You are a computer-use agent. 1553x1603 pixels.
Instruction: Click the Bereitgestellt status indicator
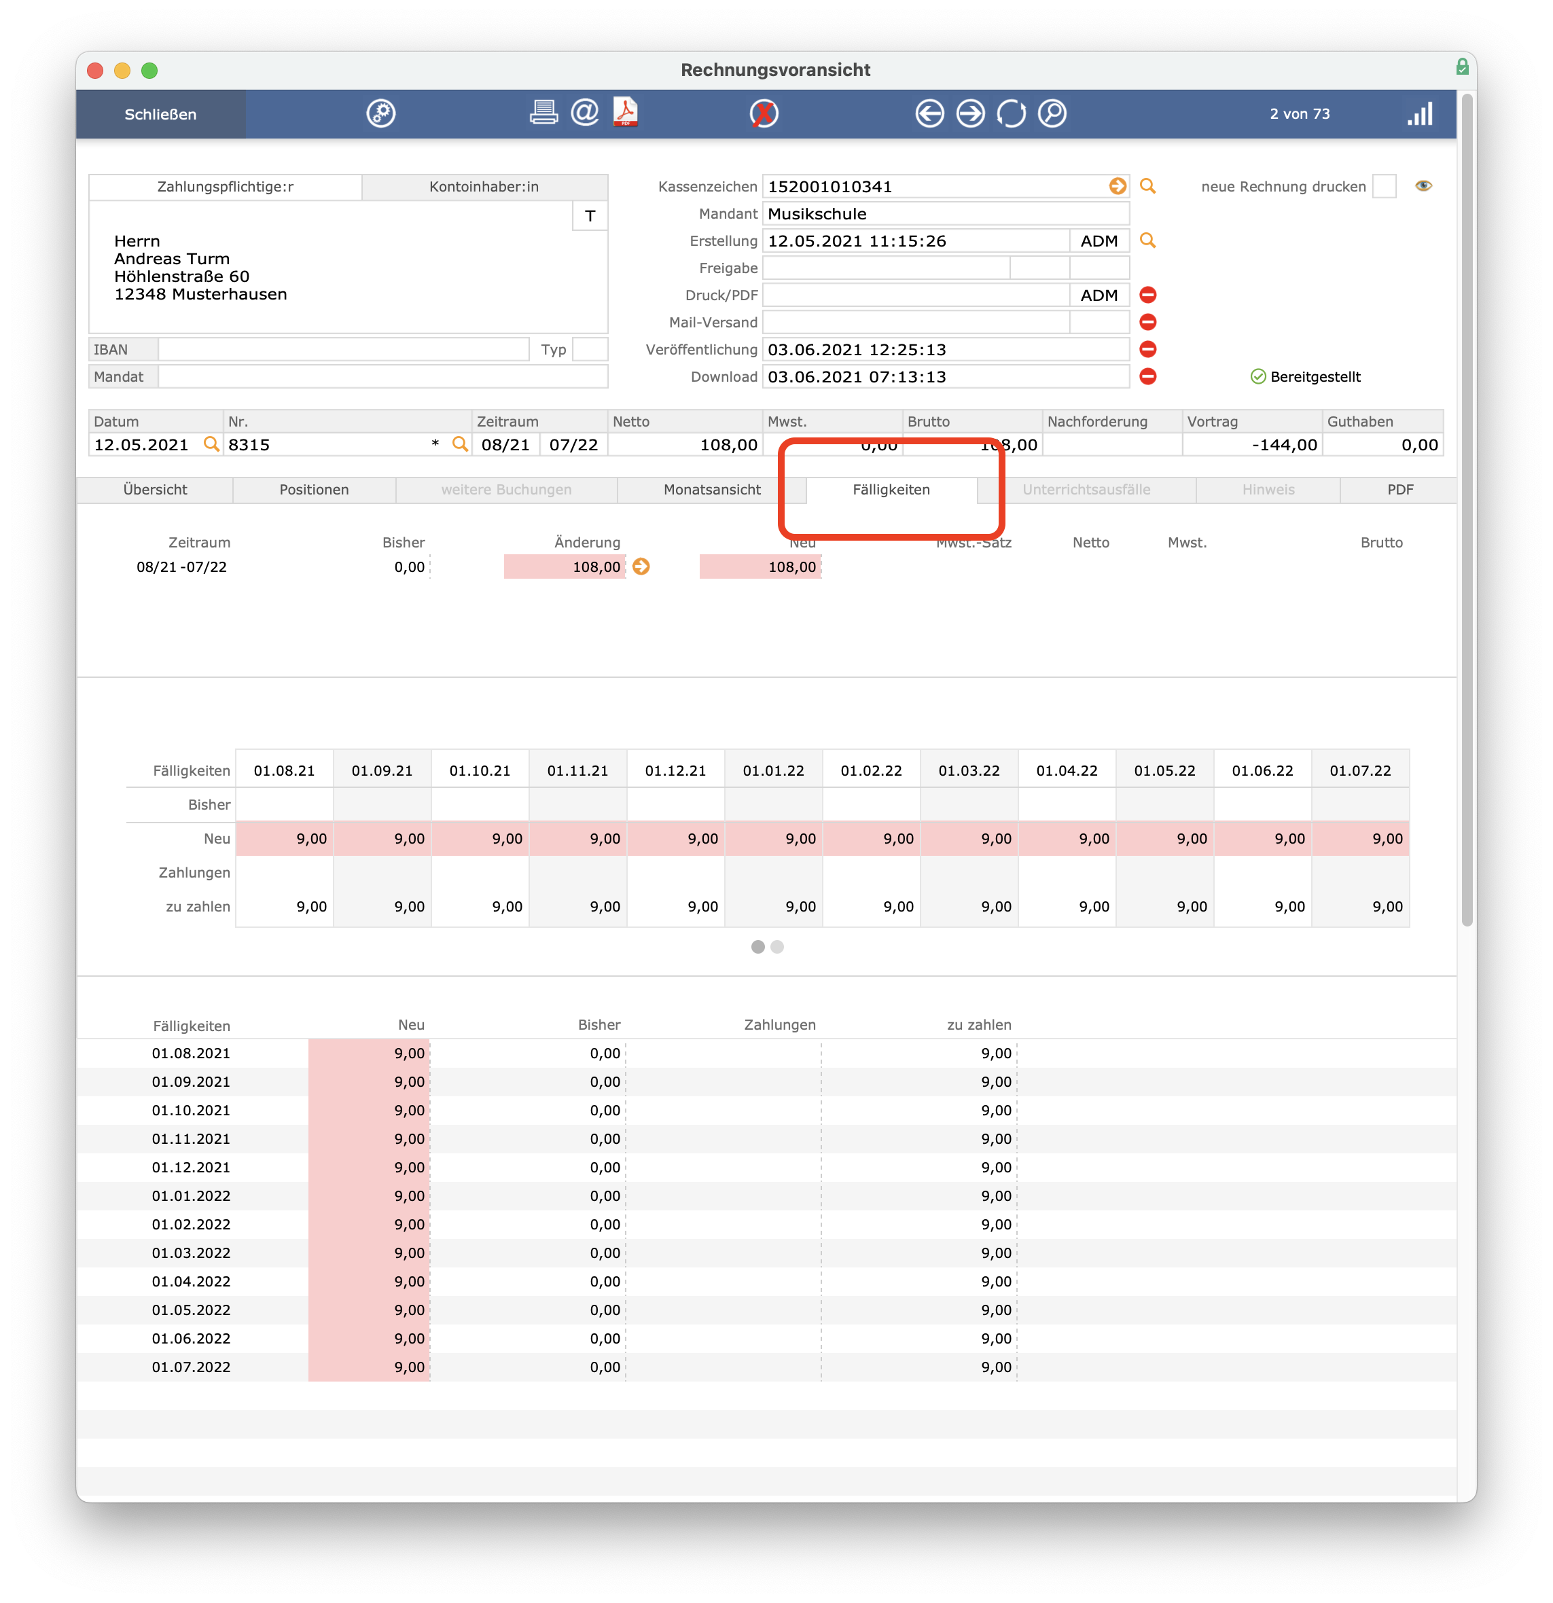(1306, 377)
